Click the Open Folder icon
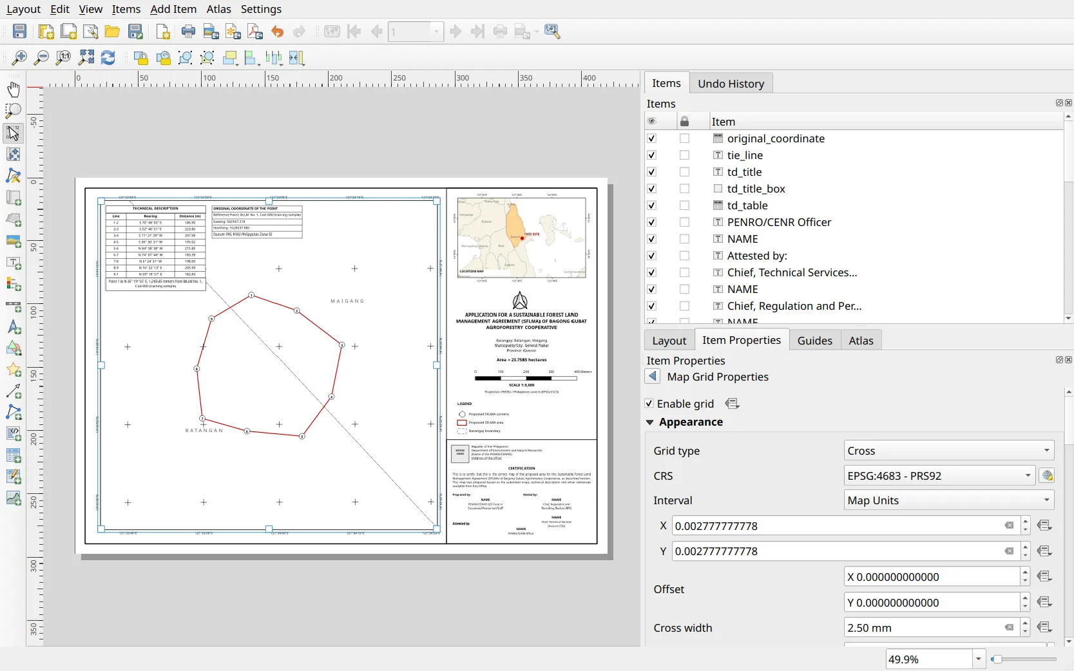Screen dimensions: 1074x671 coord(113,32)
